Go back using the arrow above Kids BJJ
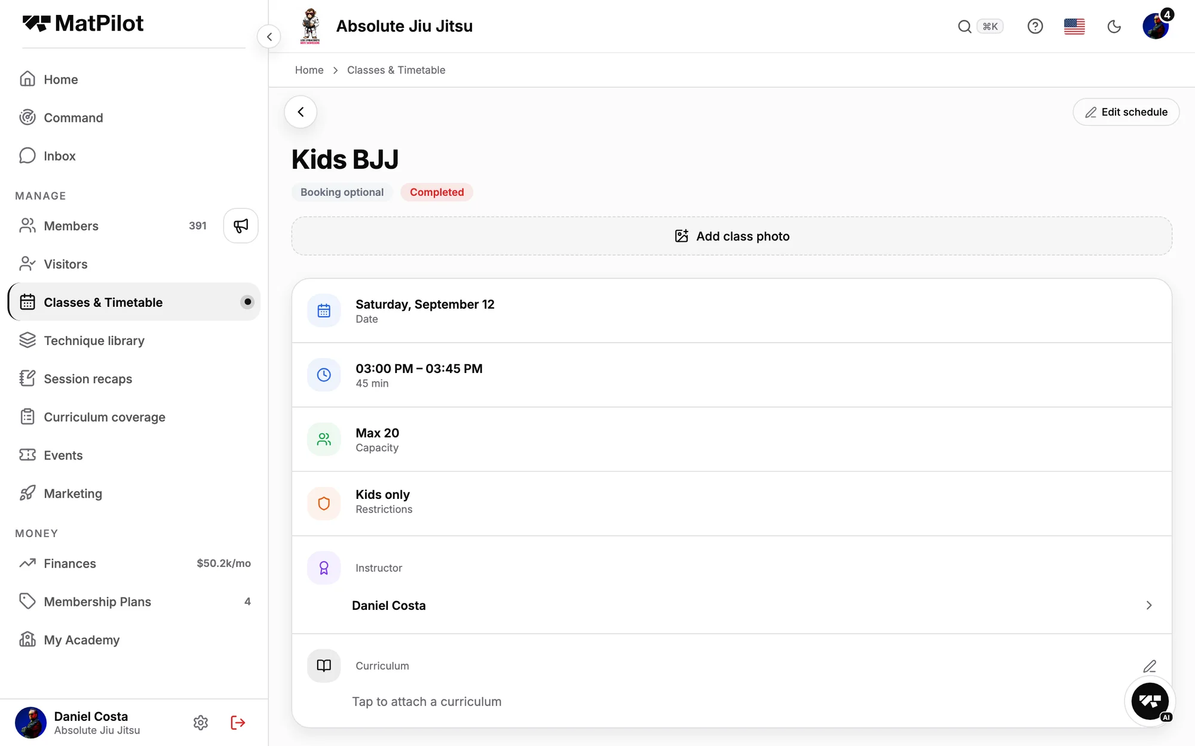 [x=301, y=112]
